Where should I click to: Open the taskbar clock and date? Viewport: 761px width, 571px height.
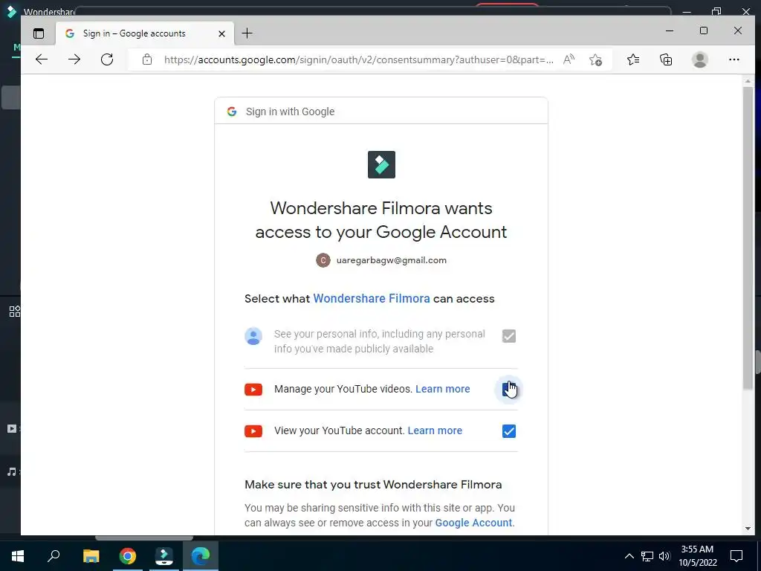697,556
